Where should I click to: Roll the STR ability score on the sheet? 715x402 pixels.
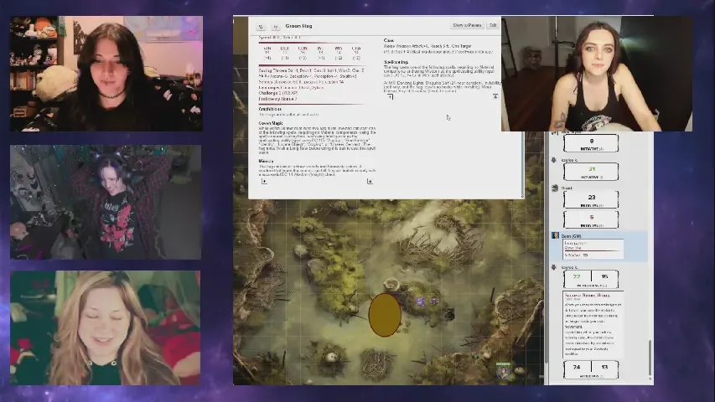268,53
